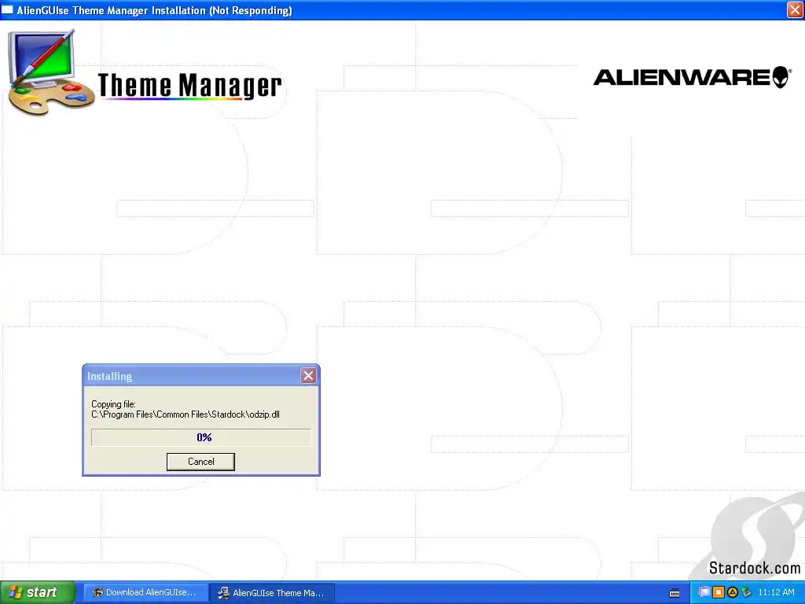
Task: Close the Installing dialog
Action: pyautogui.click(x=308, y=376)
